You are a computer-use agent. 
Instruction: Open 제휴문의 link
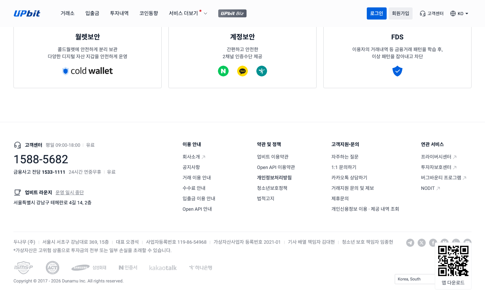tap(340, 199)
